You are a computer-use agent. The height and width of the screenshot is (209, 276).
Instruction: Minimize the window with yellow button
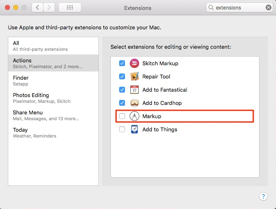point(16,7)
